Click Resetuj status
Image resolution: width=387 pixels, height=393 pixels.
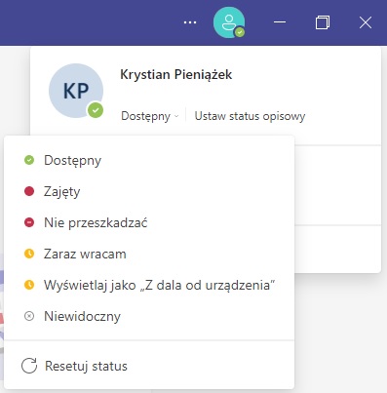pyautogui.click(x=149, y=366)
